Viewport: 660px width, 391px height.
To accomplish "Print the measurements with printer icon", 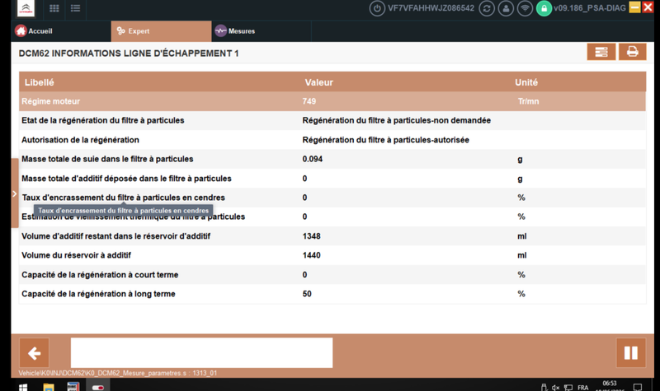I will 632,52.
